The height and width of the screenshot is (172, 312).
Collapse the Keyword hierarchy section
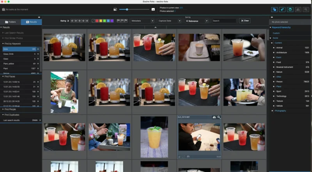point(270,27)
